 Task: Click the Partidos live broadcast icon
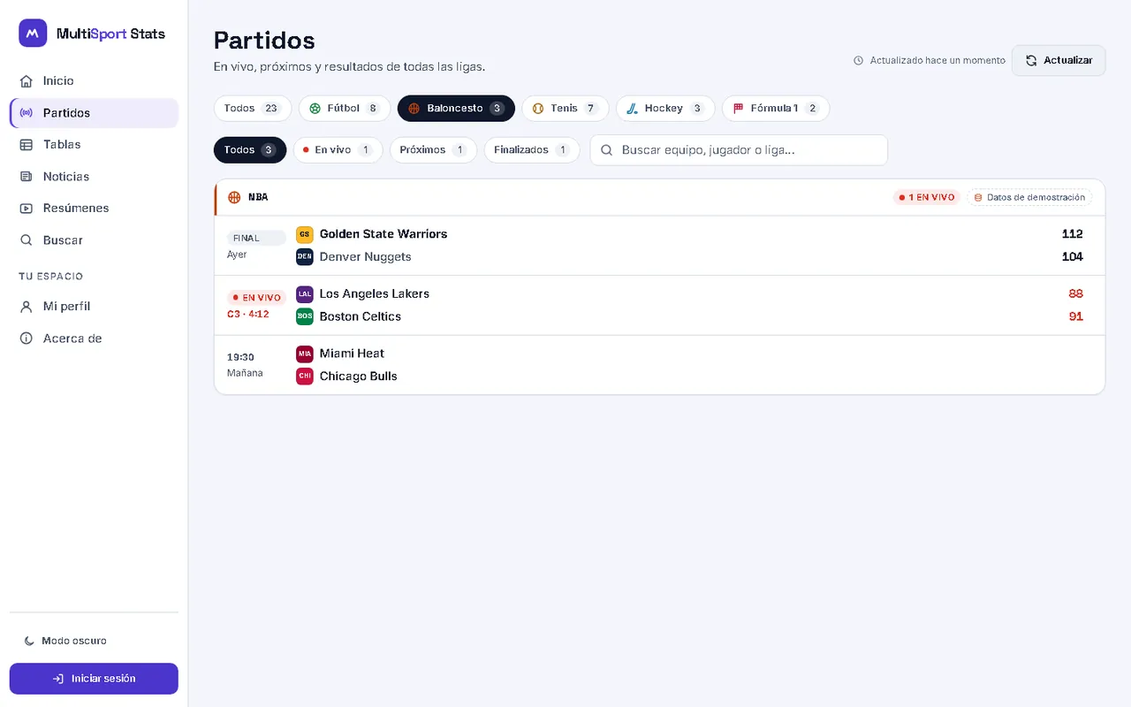point(27,112)
